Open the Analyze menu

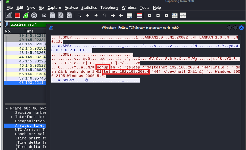point(71,8)
